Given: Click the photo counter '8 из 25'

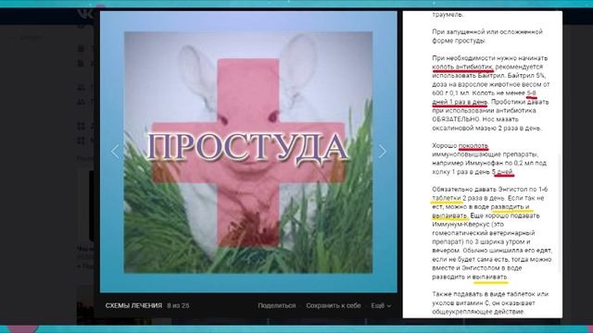Looking at the screenshot, I should 178,305.
